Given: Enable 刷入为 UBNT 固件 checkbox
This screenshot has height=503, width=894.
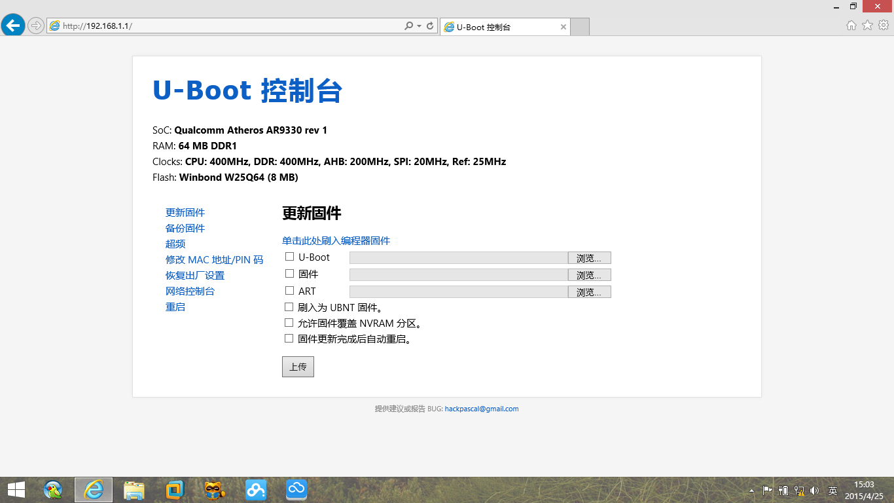Looking at the screenshot, I should [289, 307].
